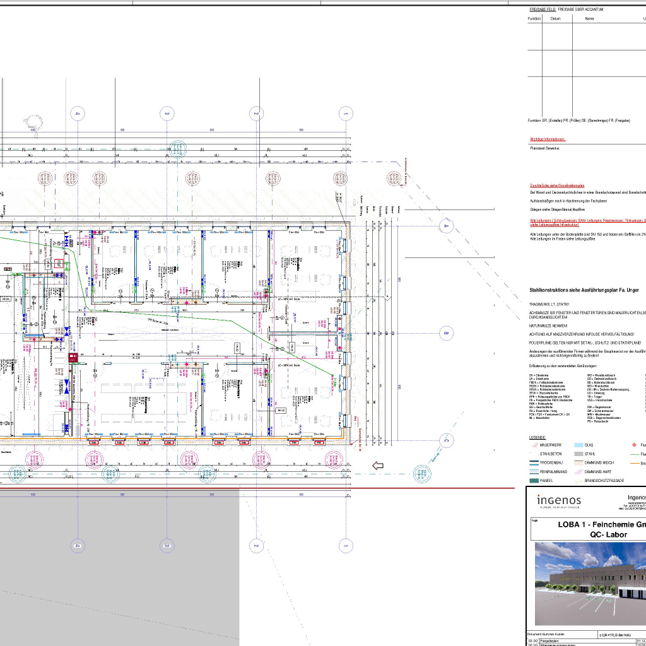
Task: Click grid axis bubble A
Action: tap(445, 225)
